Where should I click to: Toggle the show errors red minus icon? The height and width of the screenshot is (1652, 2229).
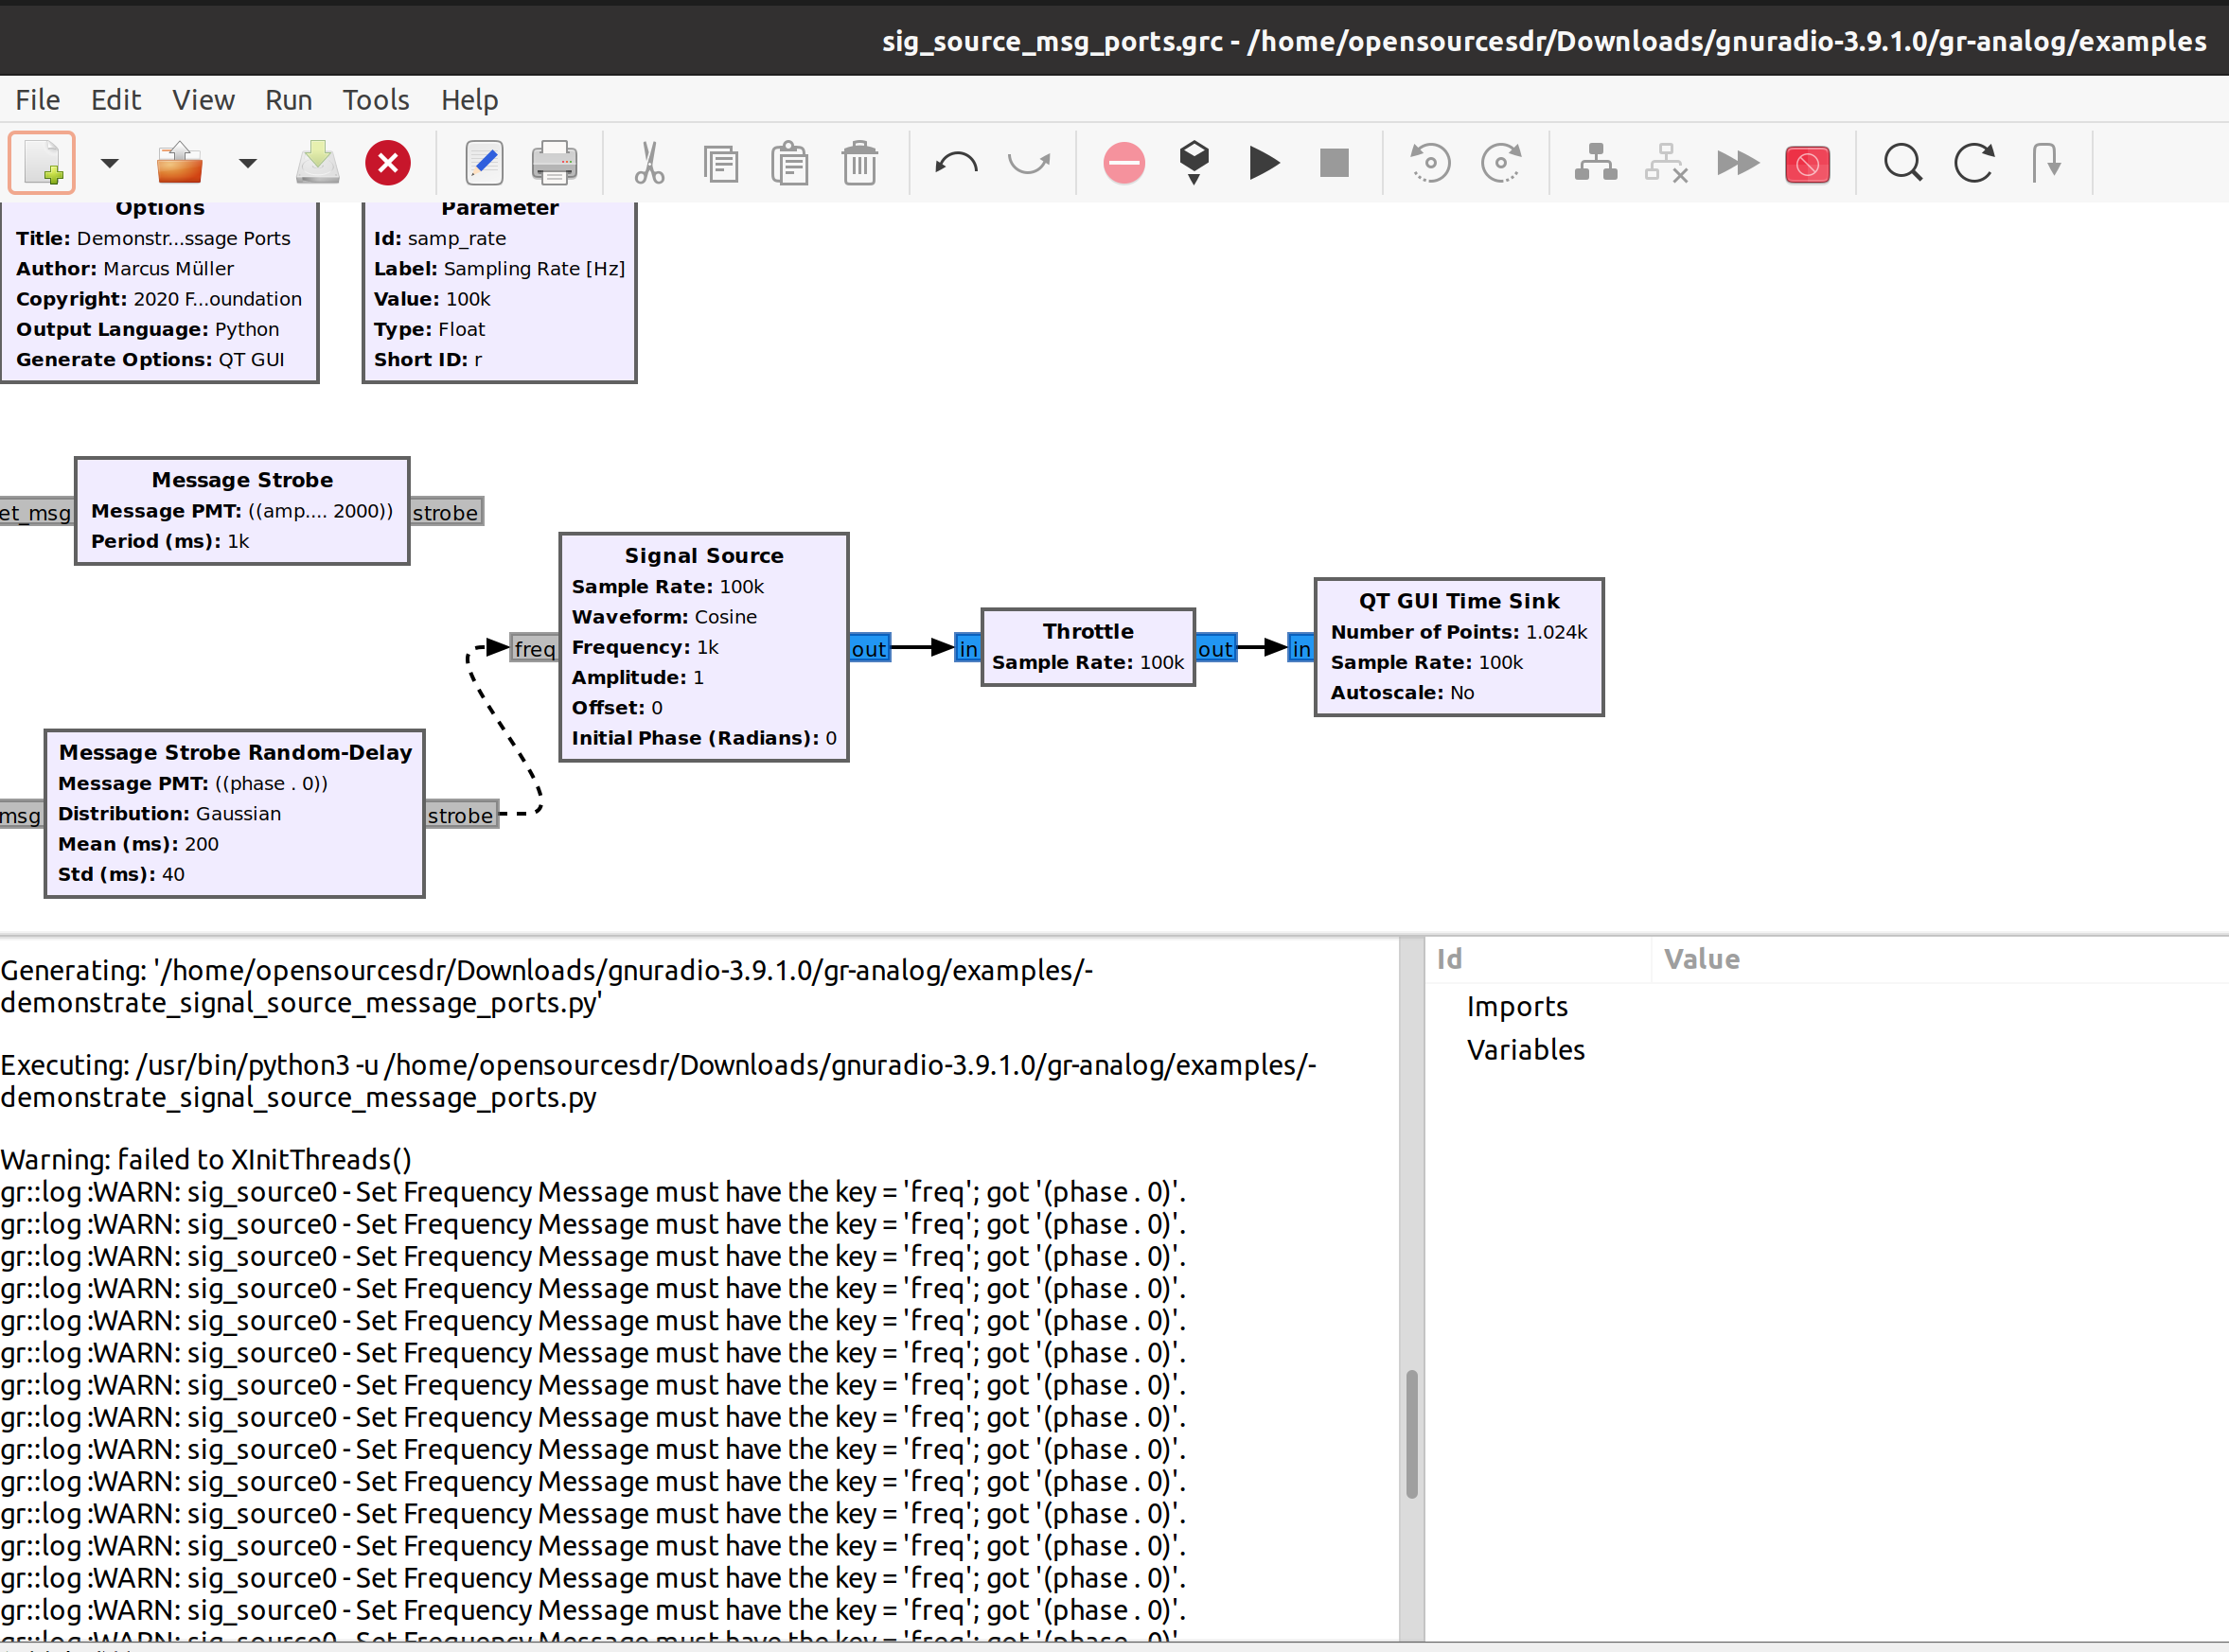point(1123,163)
